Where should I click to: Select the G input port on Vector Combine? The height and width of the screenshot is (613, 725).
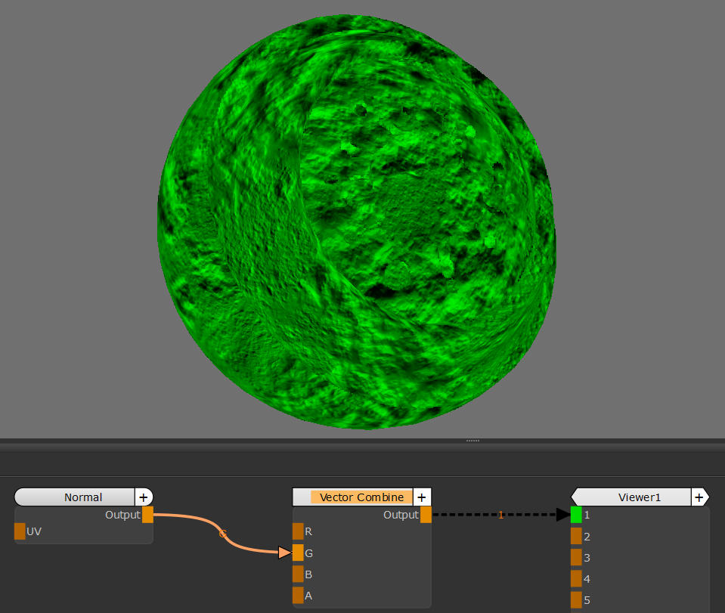298,553
